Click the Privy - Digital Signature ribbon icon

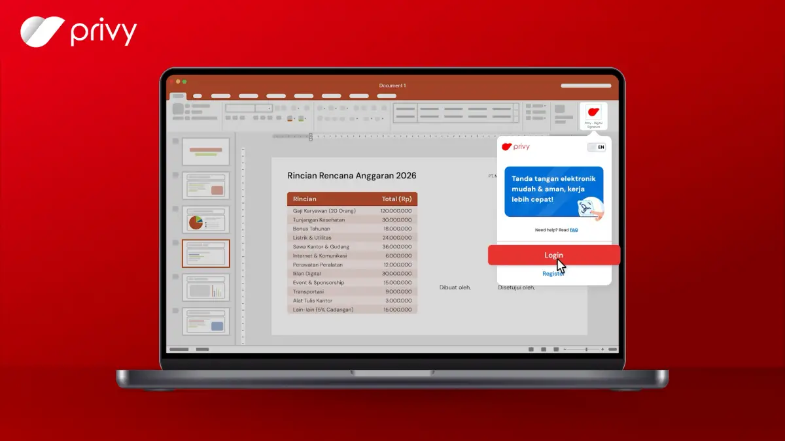[593, 116]
